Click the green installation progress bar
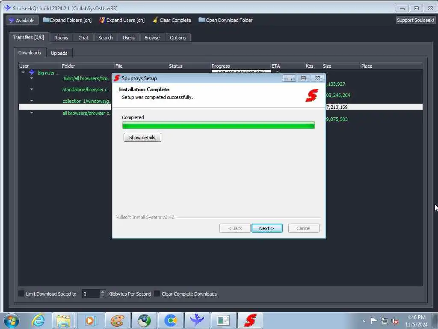Screen dimensions: 438x329 tap(219, 126)
